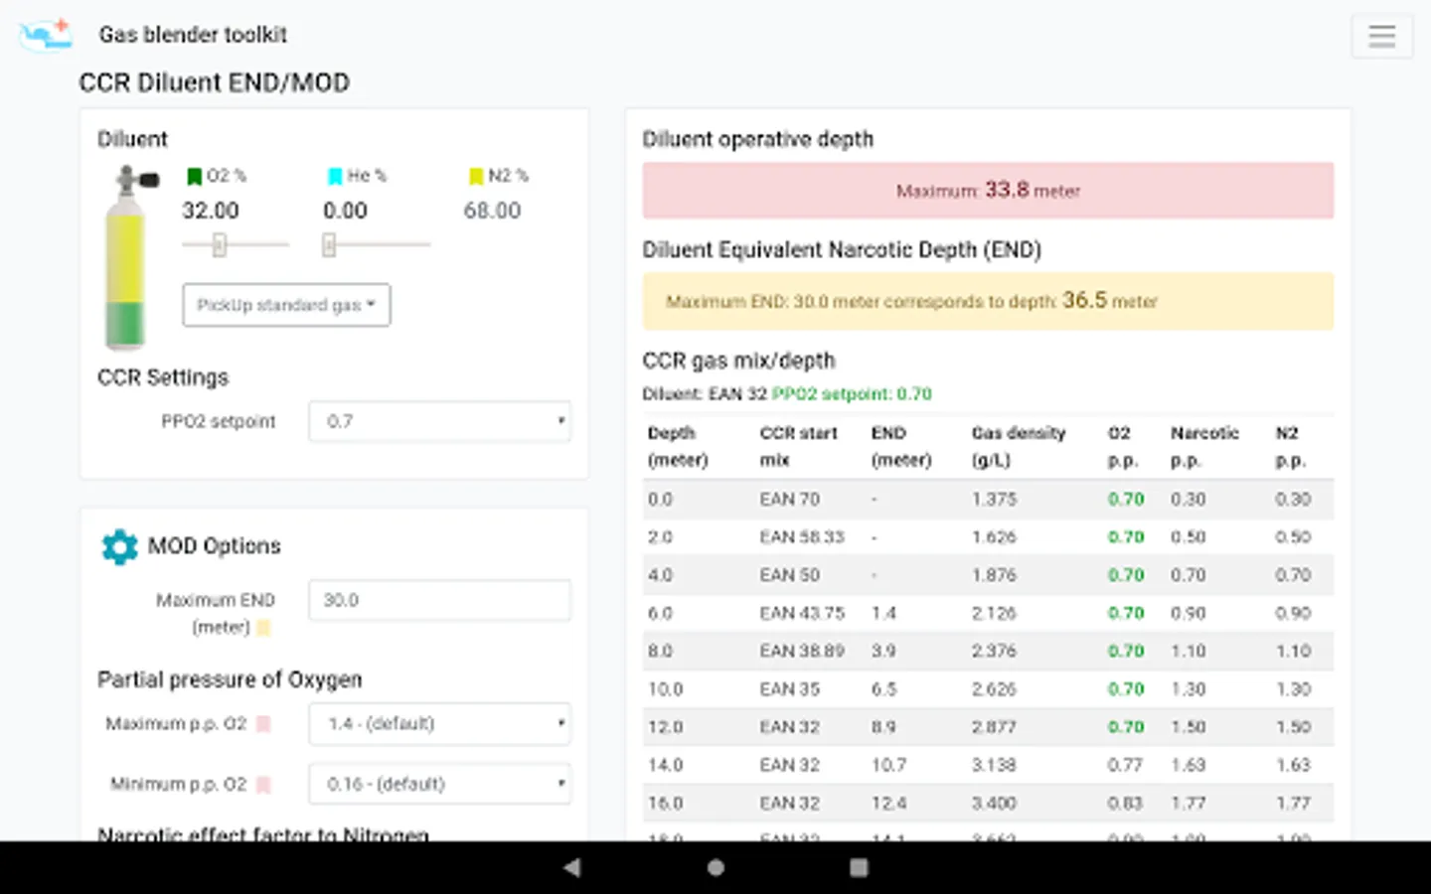The height and width of the screenshot is (894, 1431).
Task: Click the depth 10.0 row cell
Action: click(x=666, y=689)
